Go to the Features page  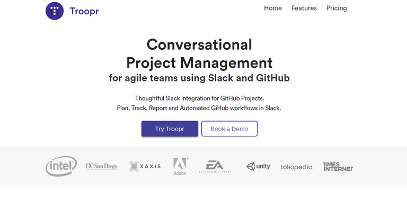pyautogui.click(x=304, y=8)
